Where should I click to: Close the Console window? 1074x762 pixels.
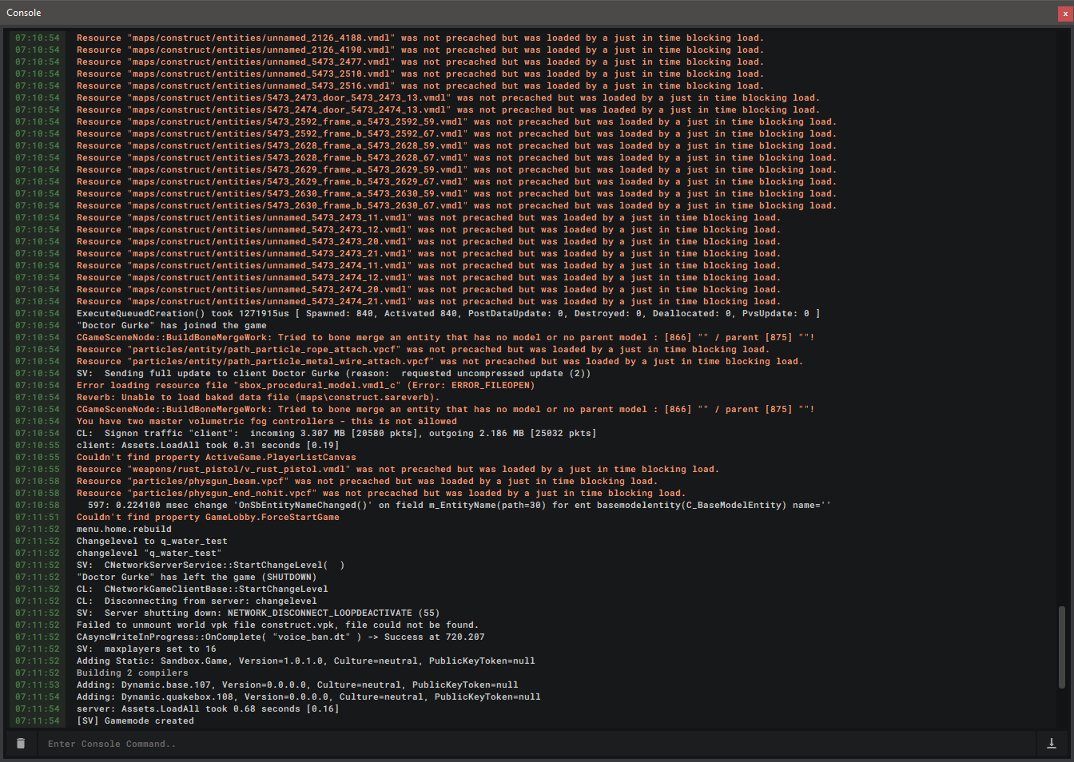click(1064, 13)
